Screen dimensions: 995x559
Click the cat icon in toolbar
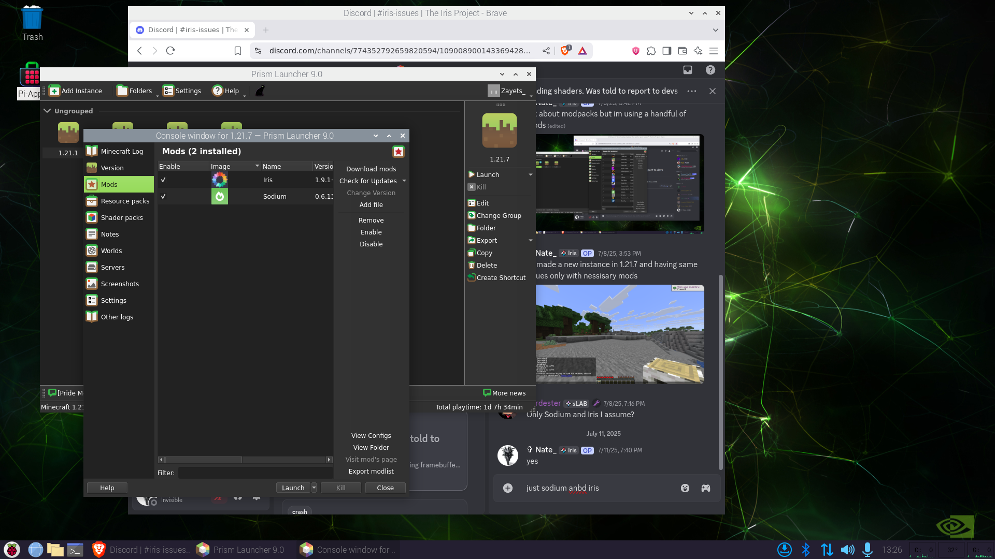click(x=260, y=91)
